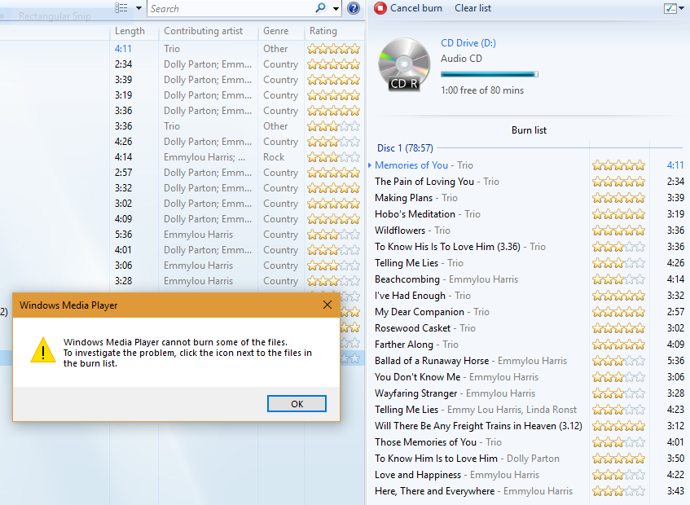
Task: Click the 4:14 length in library list
Action: click(x=123, y=157)
